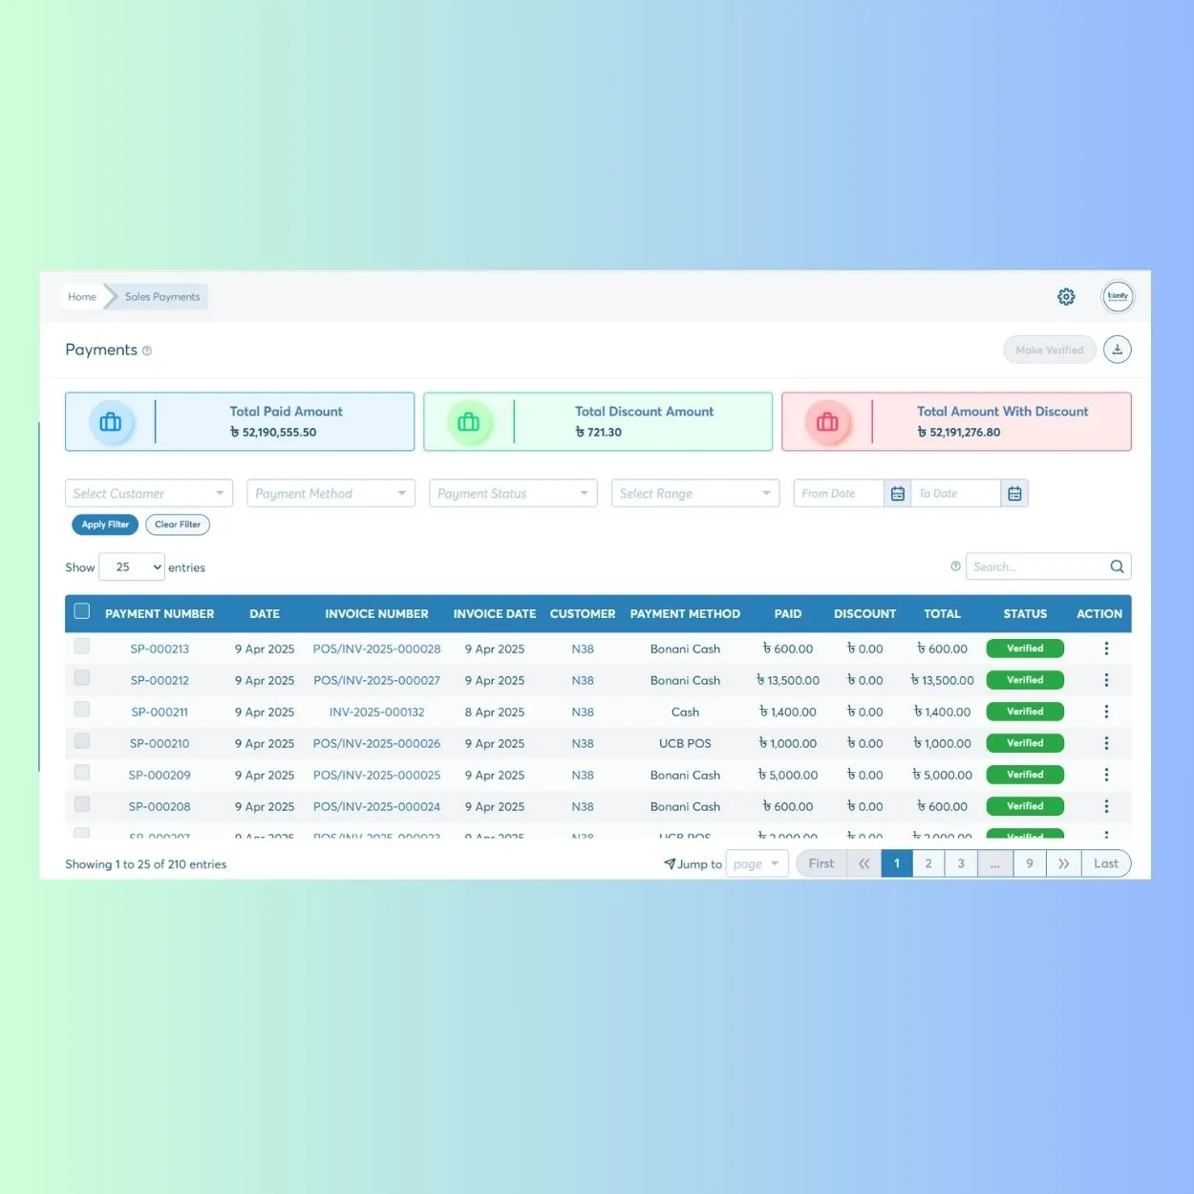This screenshot has width=1194, height=1194.
Task: Check the checkbox for payment SP-000212
Action: click(81, 677)
